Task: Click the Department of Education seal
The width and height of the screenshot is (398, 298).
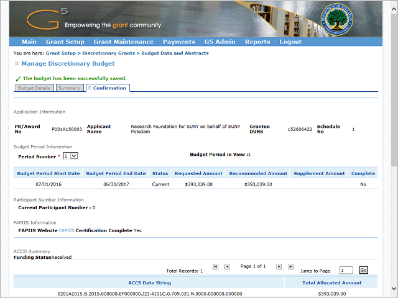Action: [336, 19]
